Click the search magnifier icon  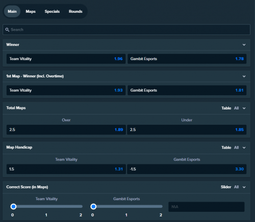[7, 30]
